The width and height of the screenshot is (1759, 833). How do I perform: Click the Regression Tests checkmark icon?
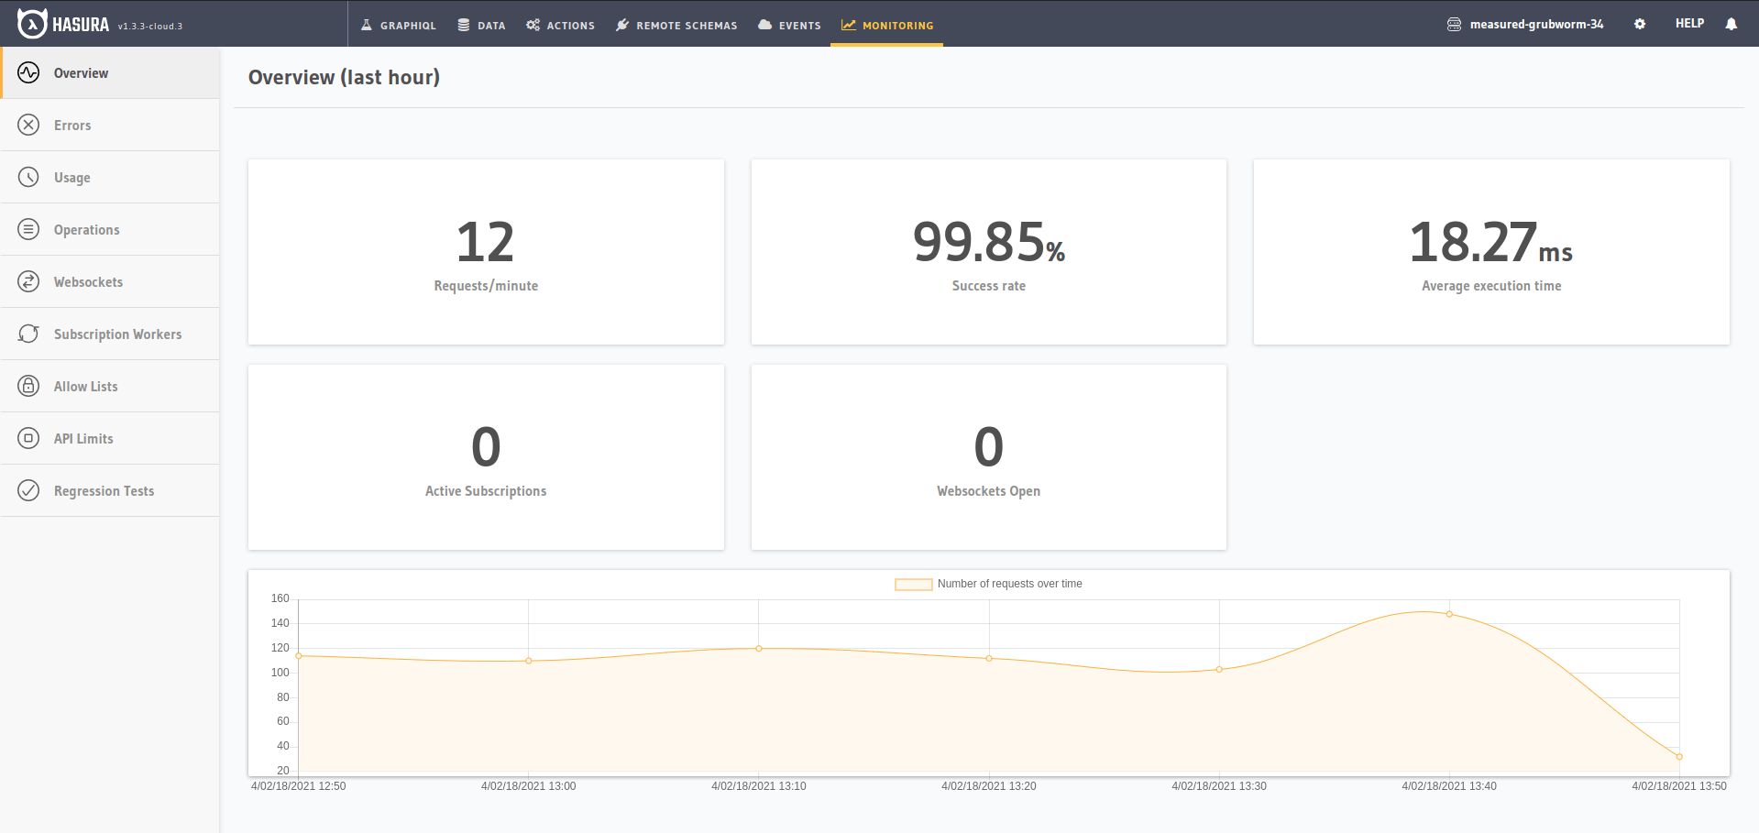click(x=28, y=490)
